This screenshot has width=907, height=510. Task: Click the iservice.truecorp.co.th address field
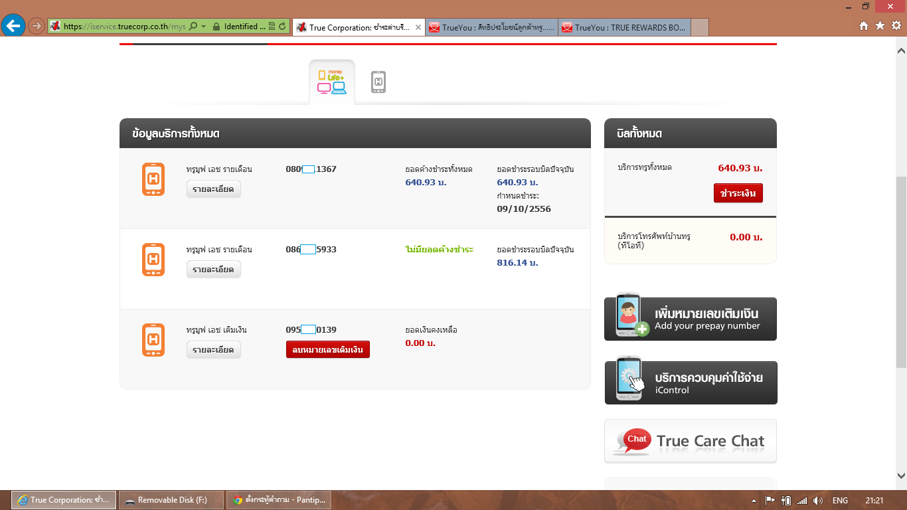124,27
